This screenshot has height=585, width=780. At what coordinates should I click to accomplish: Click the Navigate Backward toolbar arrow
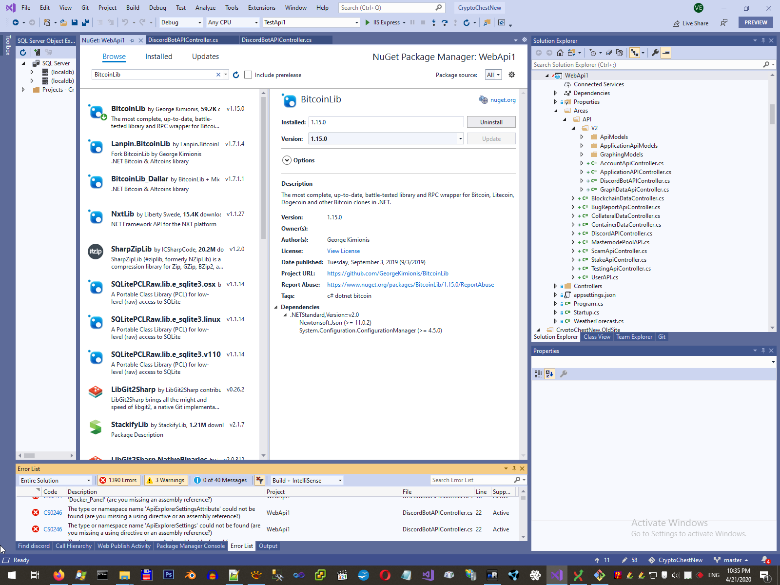pyautogui.click(x=16, y=22)
